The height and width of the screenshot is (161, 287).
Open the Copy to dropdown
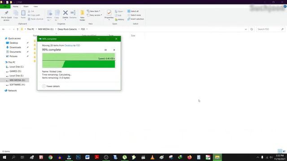tap(57, 16)
